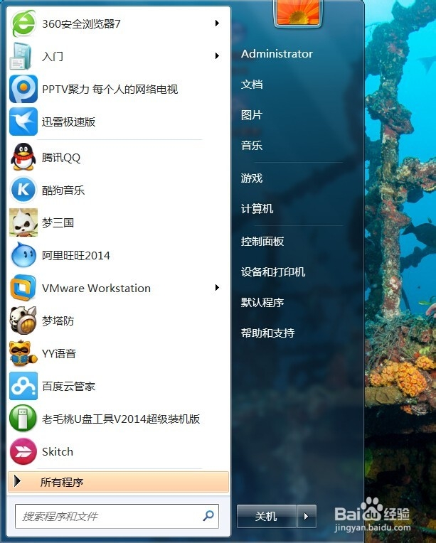Select the 梦三国 label text

click(58, 222)
